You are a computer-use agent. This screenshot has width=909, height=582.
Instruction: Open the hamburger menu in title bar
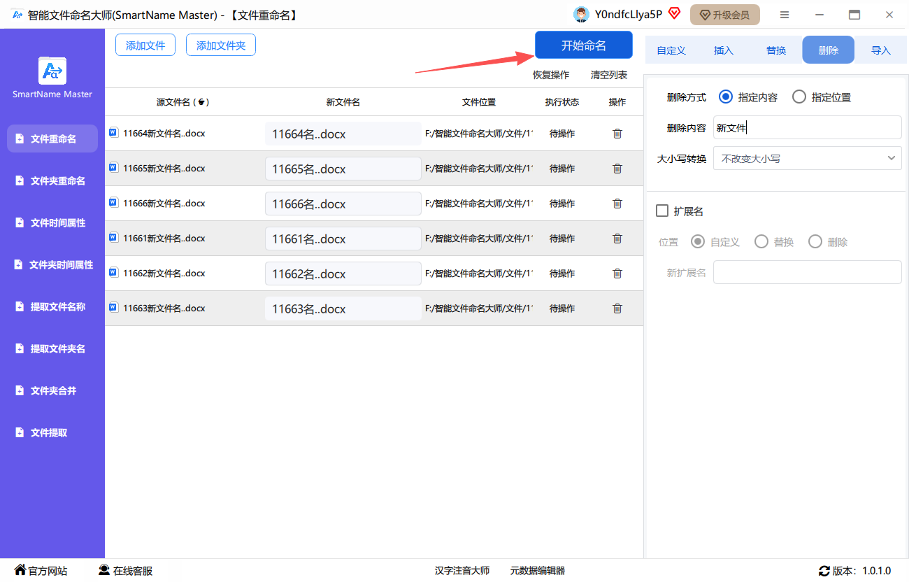point(785,15)
